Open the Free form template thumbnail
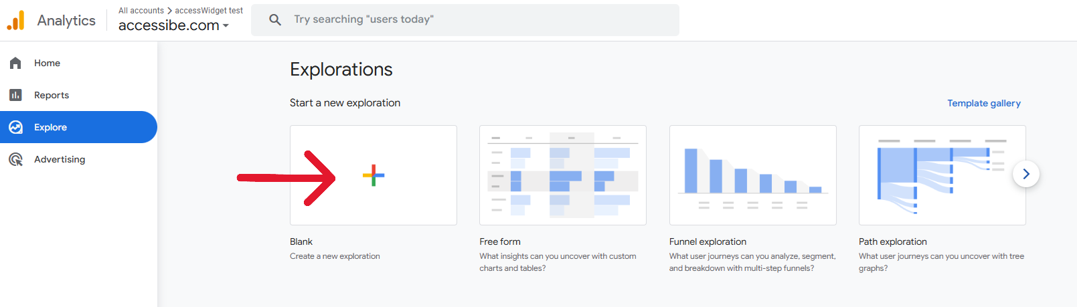 point(563,175)
